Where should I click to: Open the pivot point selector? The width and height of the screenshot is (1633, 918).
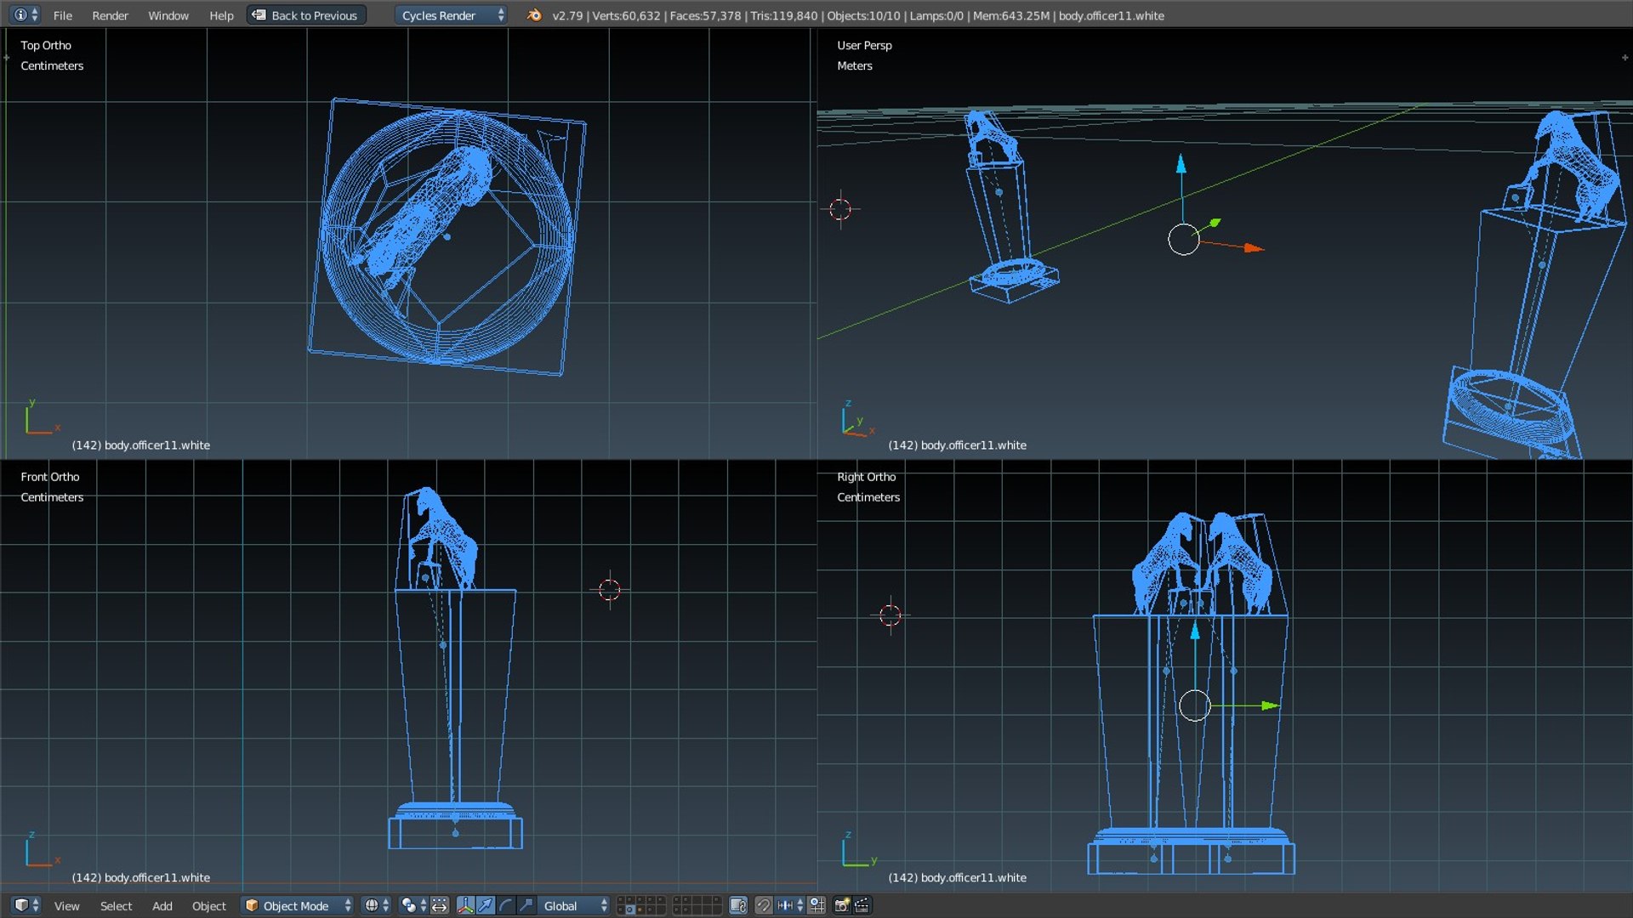(x=413, y=905)
